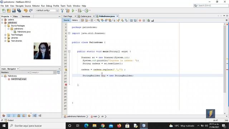Click the Shift Line Left icon
This screenshot has height=129, width=229.
(131, 20)
